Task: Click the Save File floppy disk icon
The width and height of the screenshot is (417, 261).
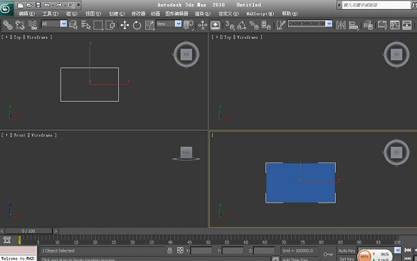Action: click(x=38, y=5)
